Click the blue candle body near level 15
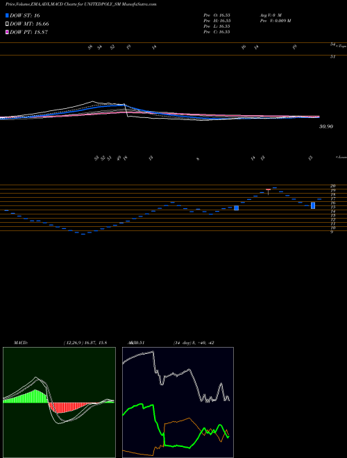This screenshot has height=458, width=347. pyautogui.click(x=236, y=208)
